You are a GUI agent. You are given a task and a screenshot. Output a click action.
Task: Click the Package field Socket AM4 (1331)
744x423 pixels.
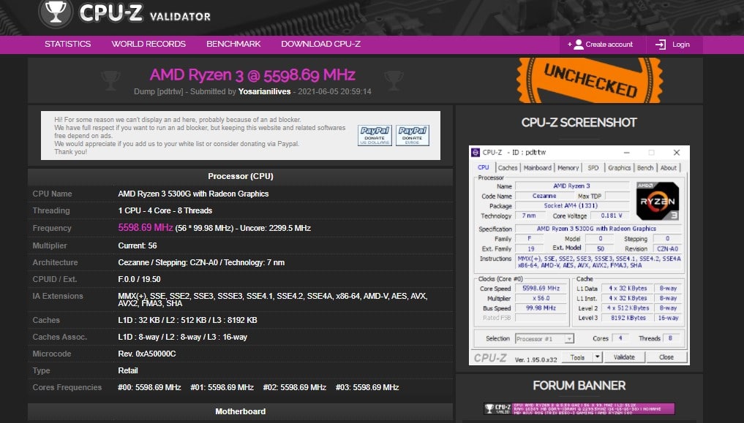pyautogui.click(x=571, y=206)
